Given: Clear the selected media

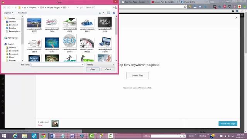Looking at the screenshot, I should click(x=40, y=125).
